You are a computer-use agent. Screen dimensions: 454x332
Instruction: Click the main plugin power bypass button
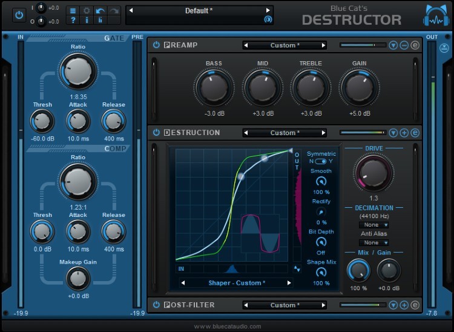click(18, 15)
